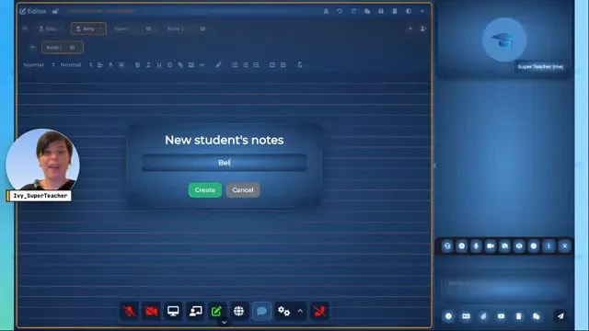This screenshot has width=589, height=331.
Task: Apply bullet list formatting
Action: coord(246,65)
